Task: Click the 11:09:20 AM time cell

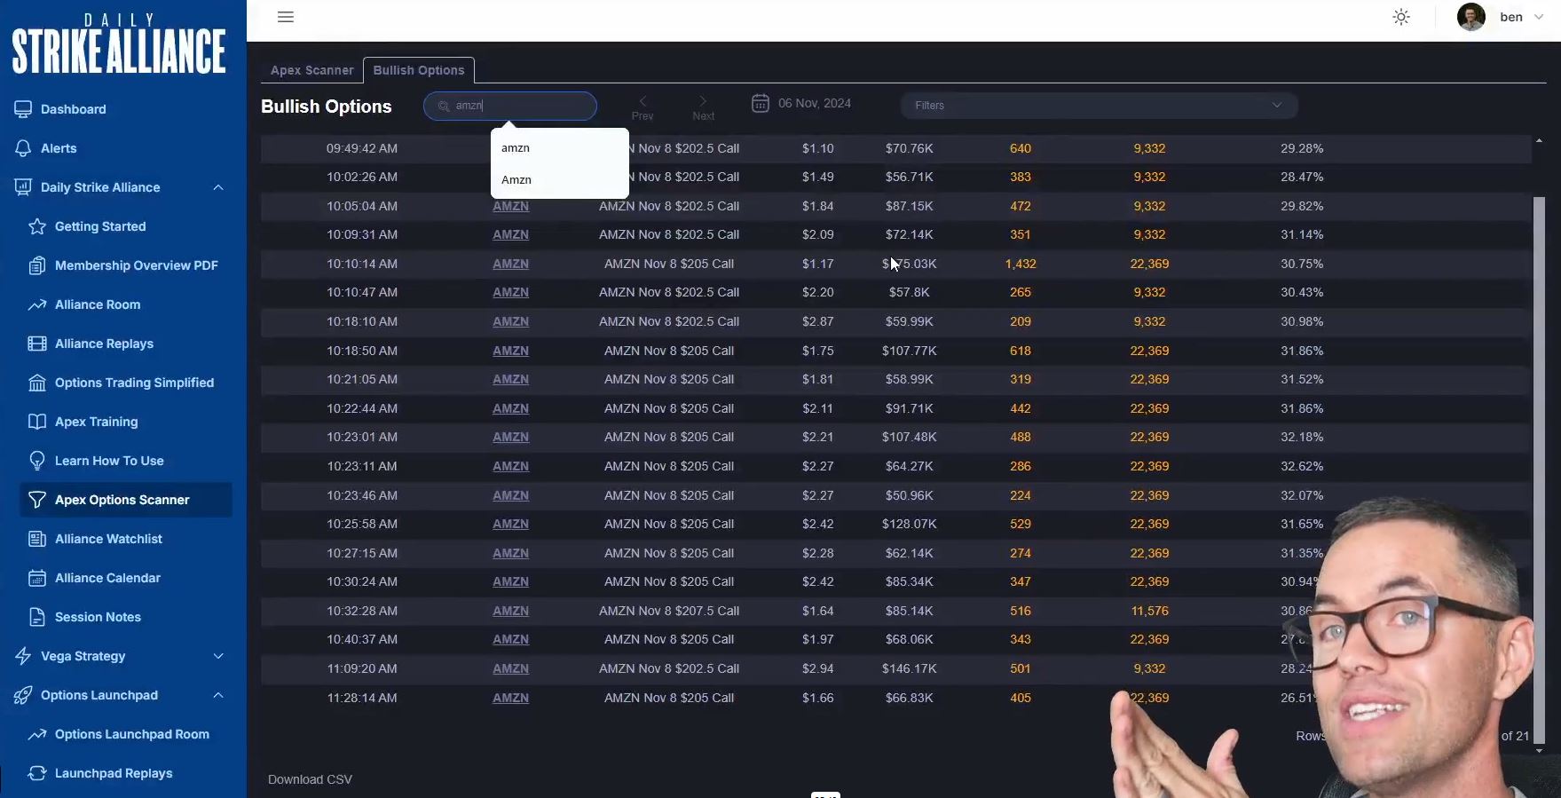Action: (362, 668)
